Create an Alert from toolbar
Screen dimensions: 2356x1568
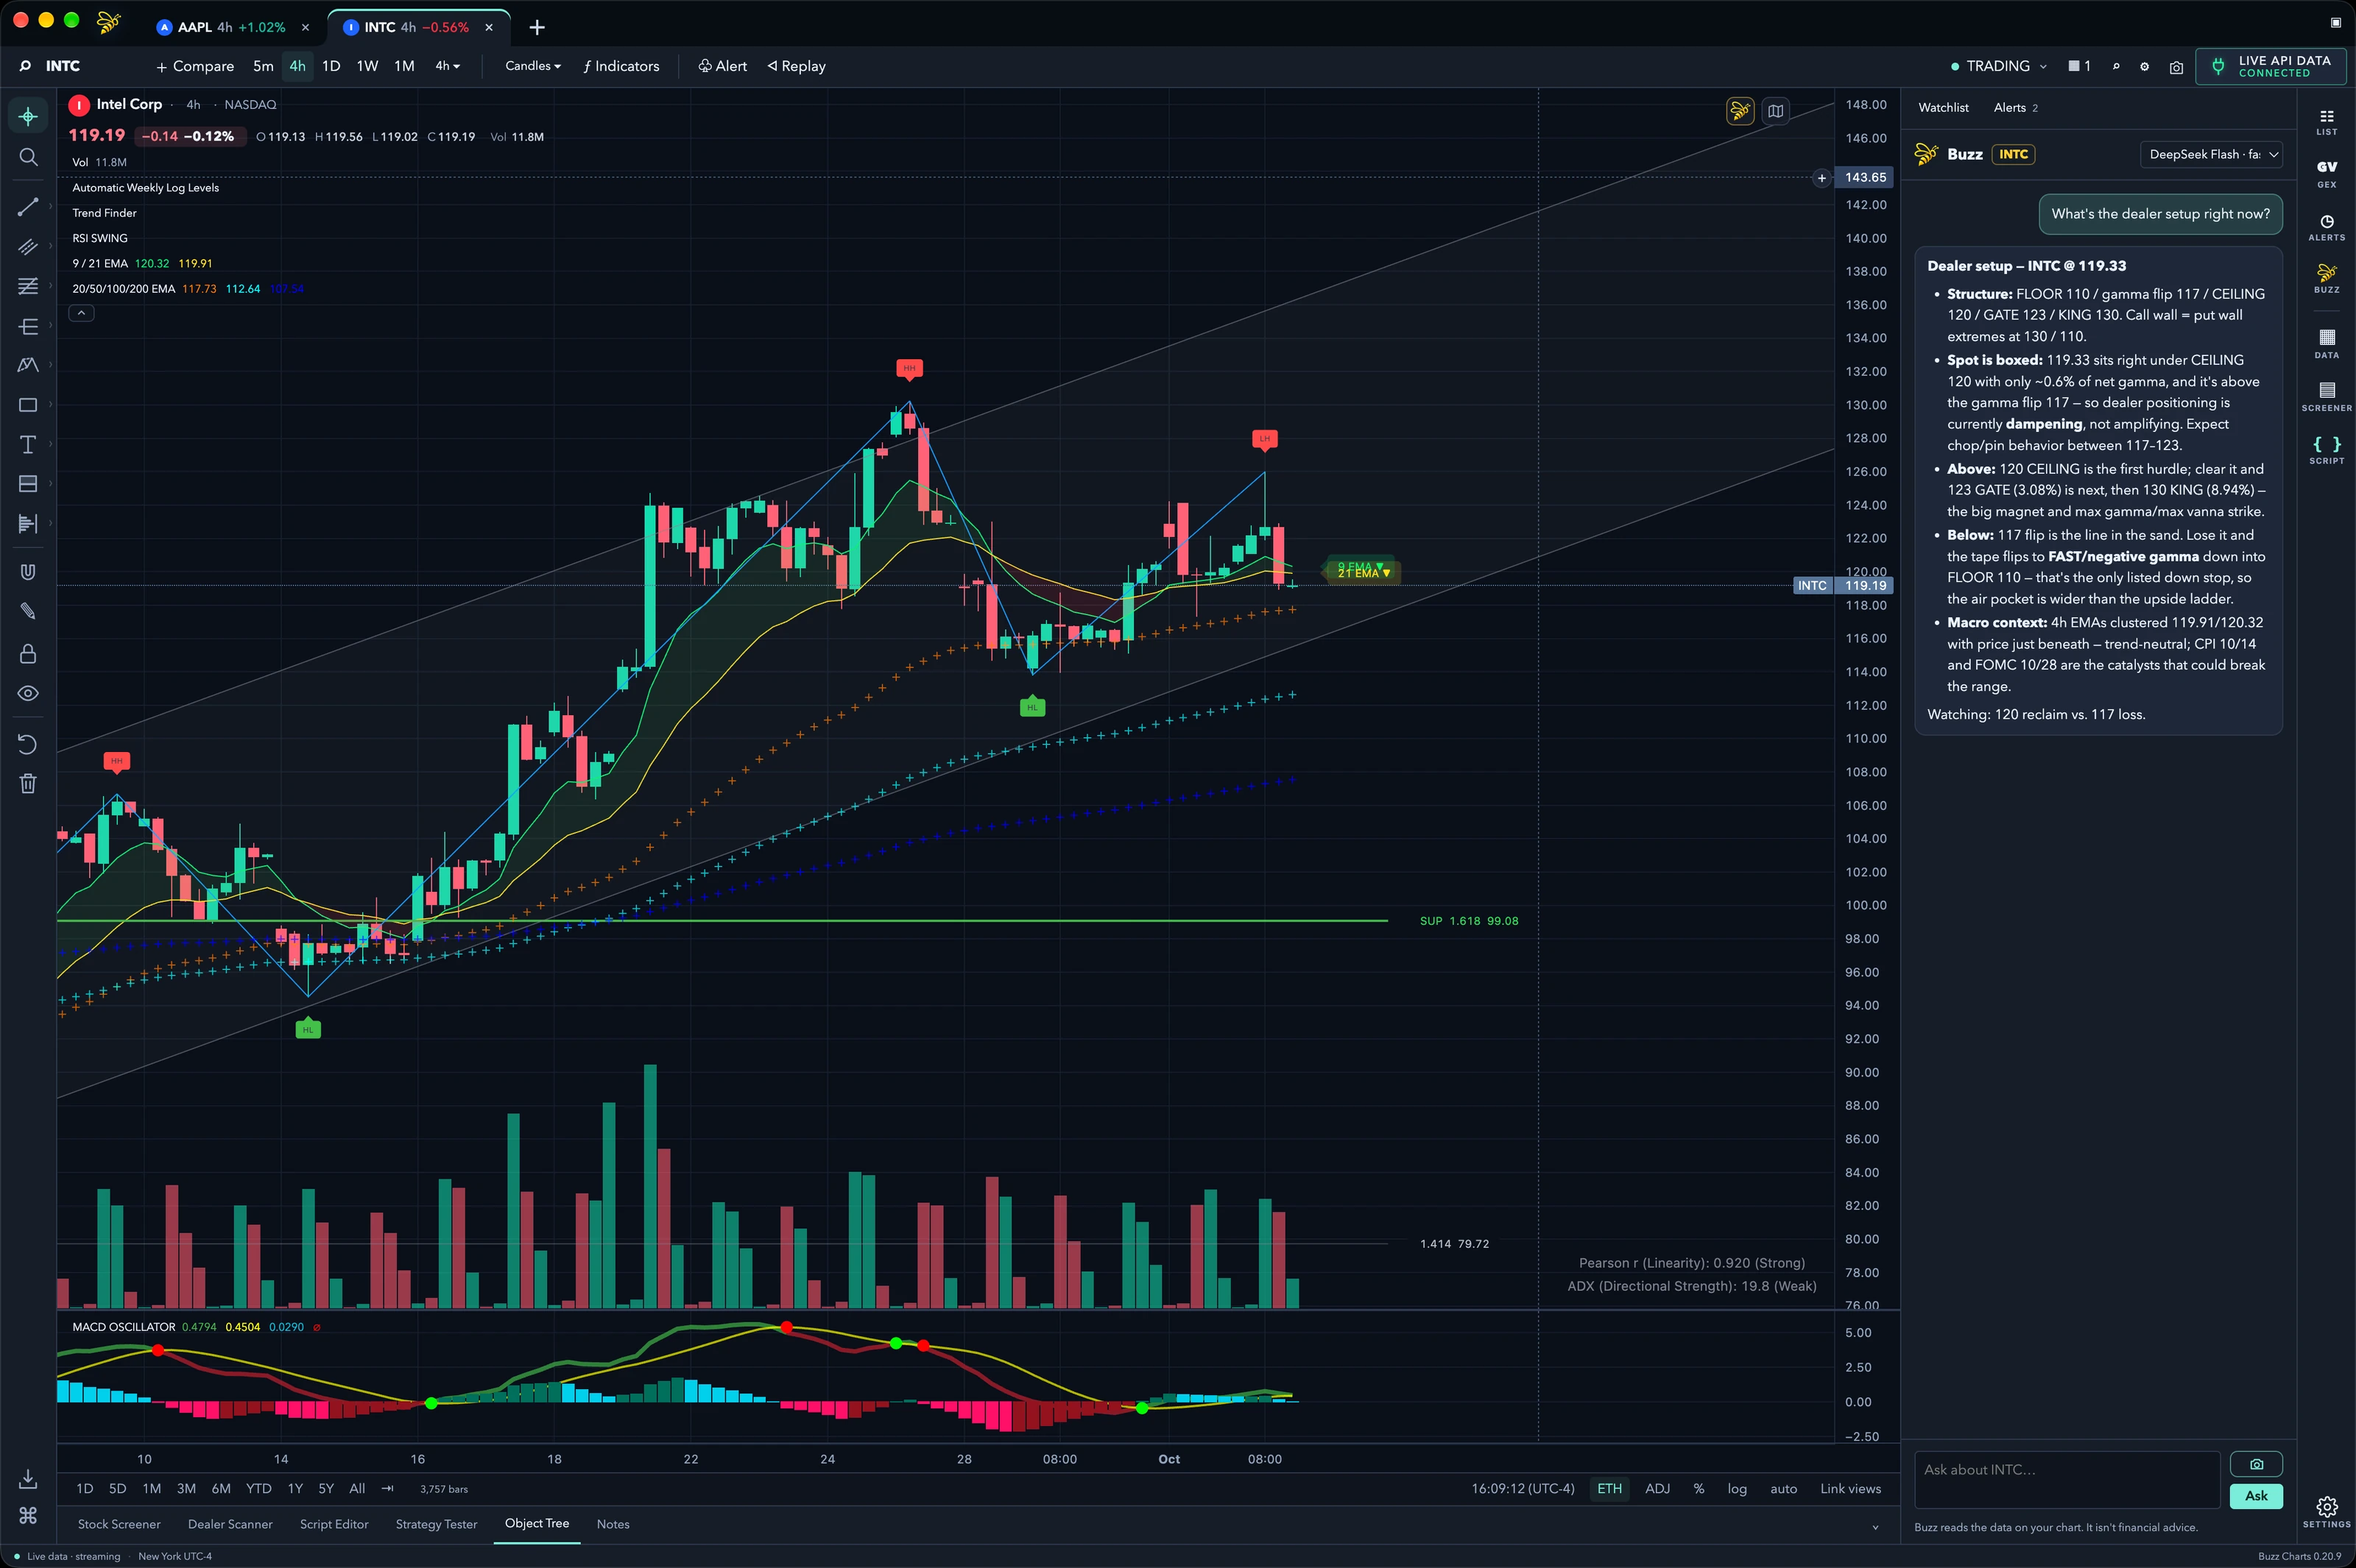coord(722,66)
